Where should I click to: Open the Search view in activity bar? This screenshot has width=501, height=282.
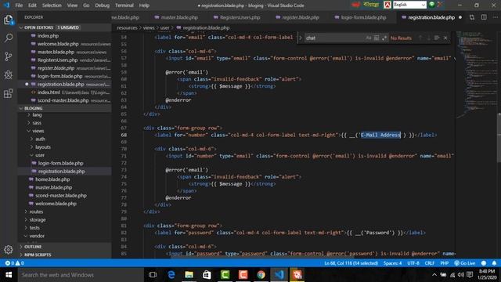(9, 38)
